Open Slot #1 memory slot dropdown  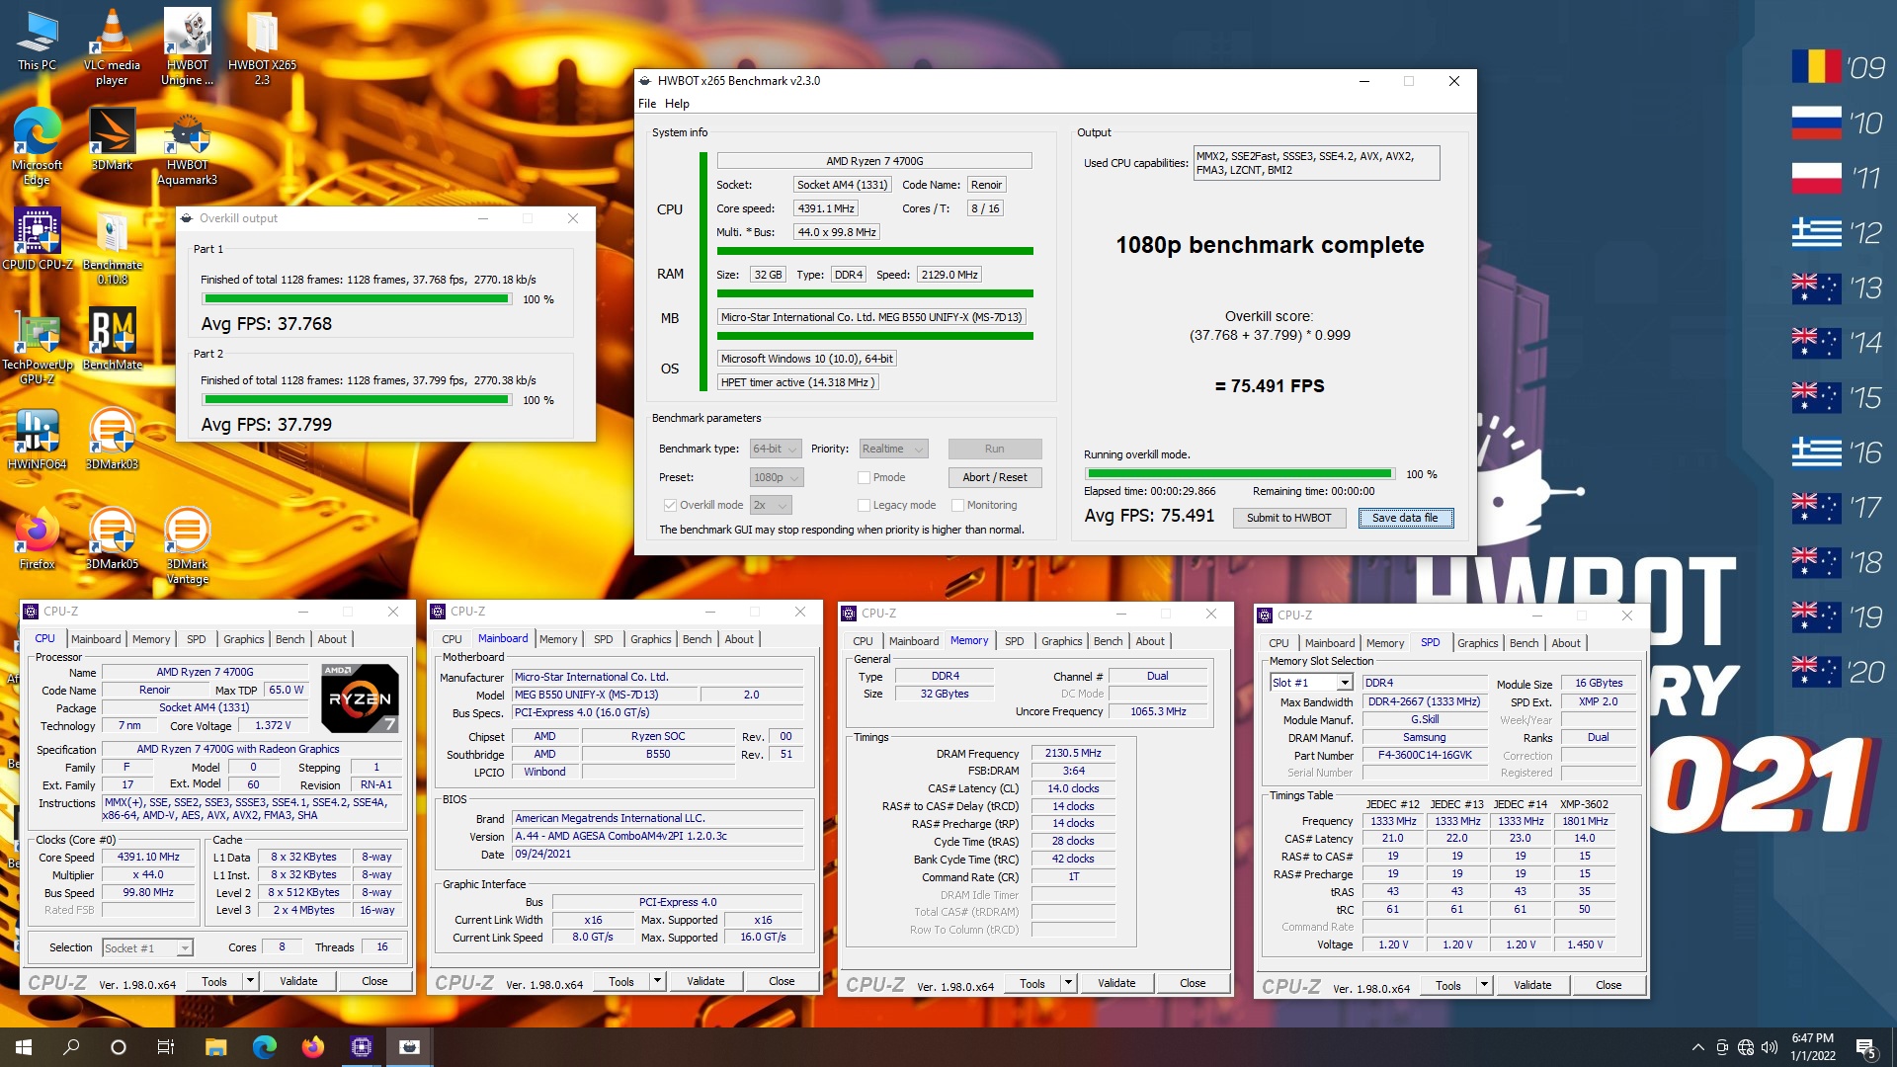coord(1311,683)
